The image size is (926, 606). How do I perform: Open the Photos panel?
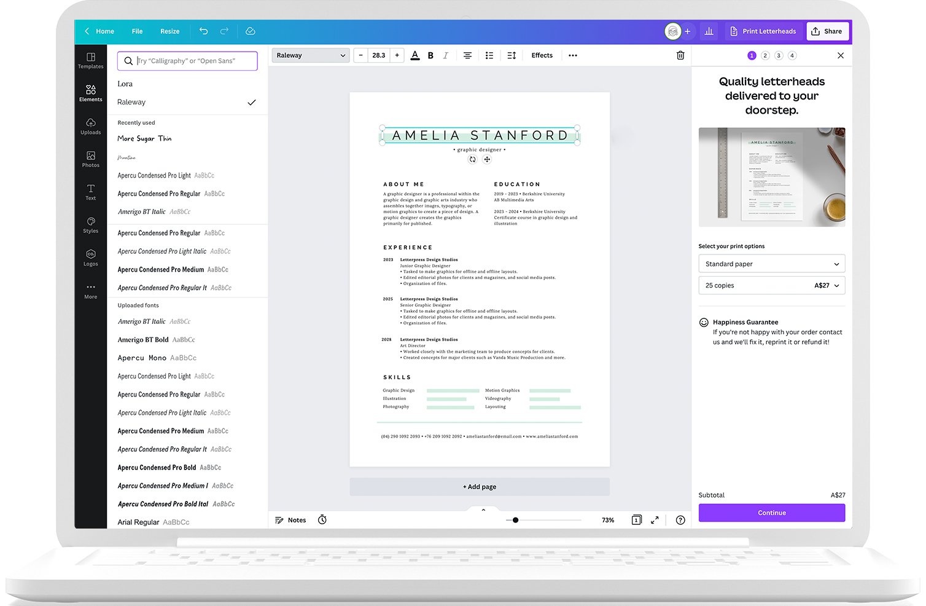pyautogui.click(x=90, y=160)
